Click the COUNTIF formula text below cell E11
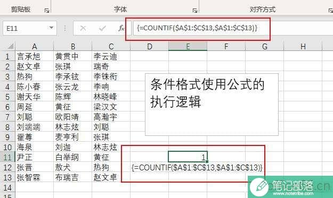Image resolution: width=333 pixels, height=198 pixels. tap(197, 168)
